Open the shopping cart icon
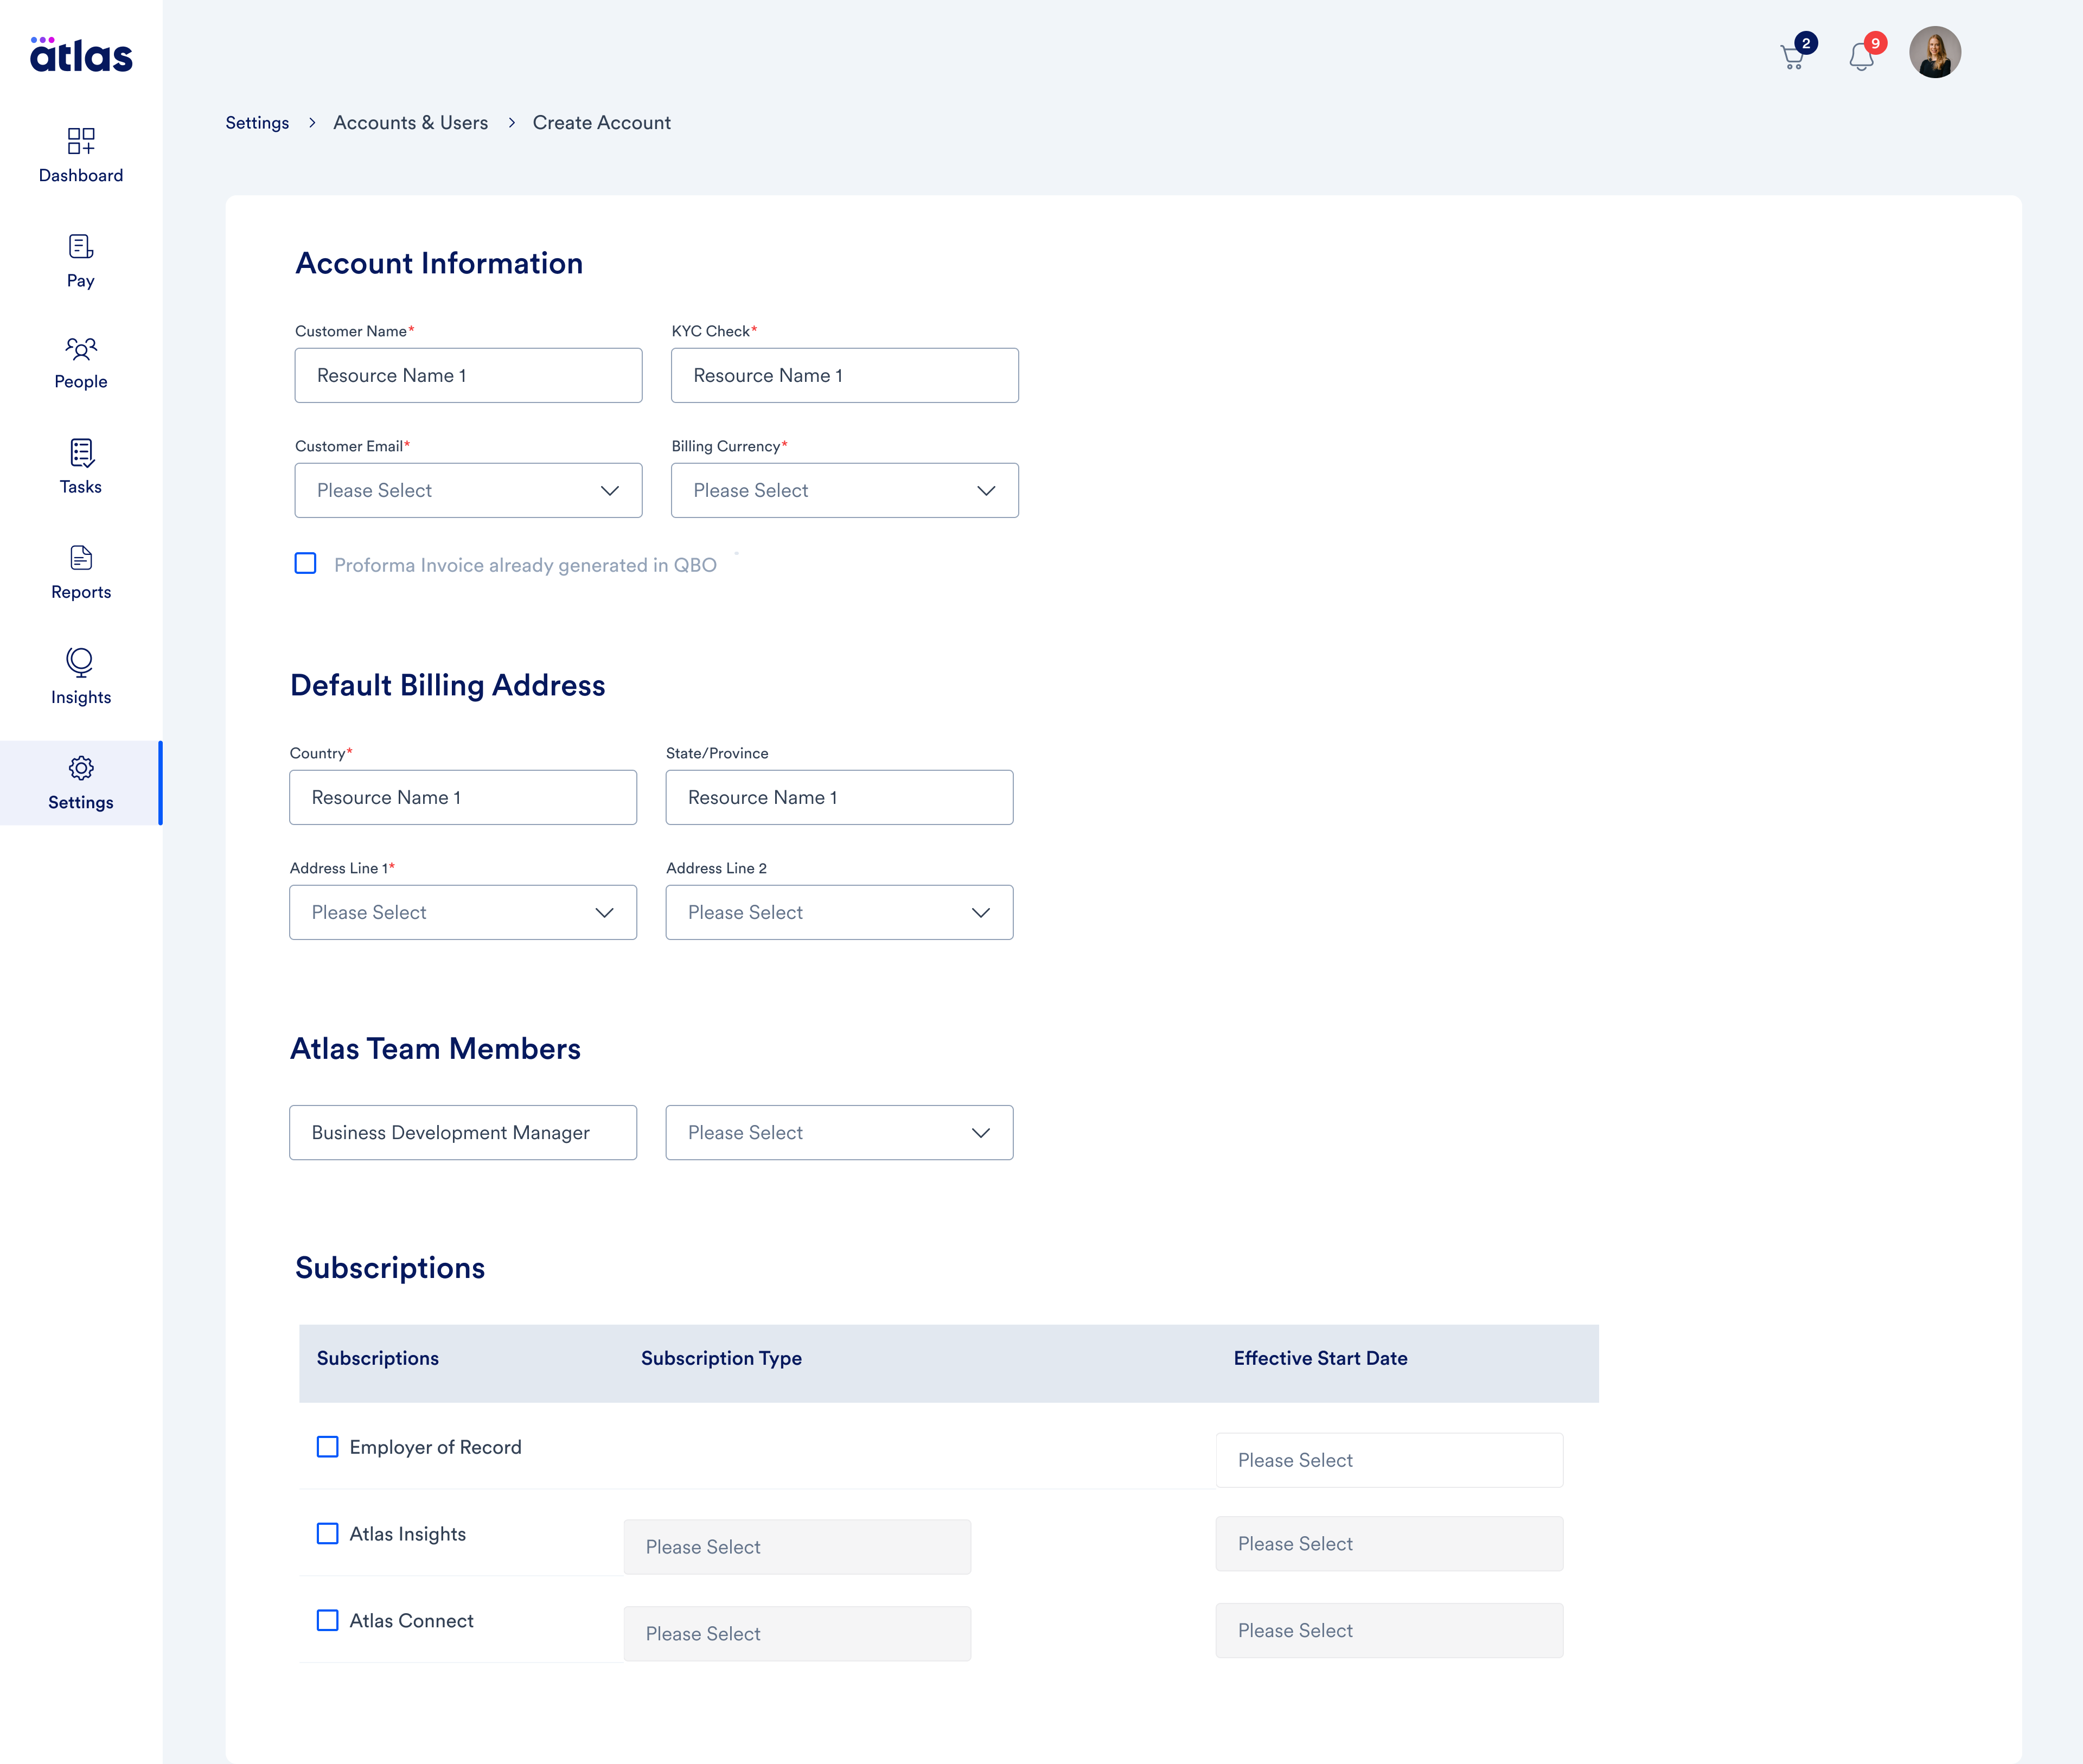Screen dimensions: 2083x1764 (1793, 56)
